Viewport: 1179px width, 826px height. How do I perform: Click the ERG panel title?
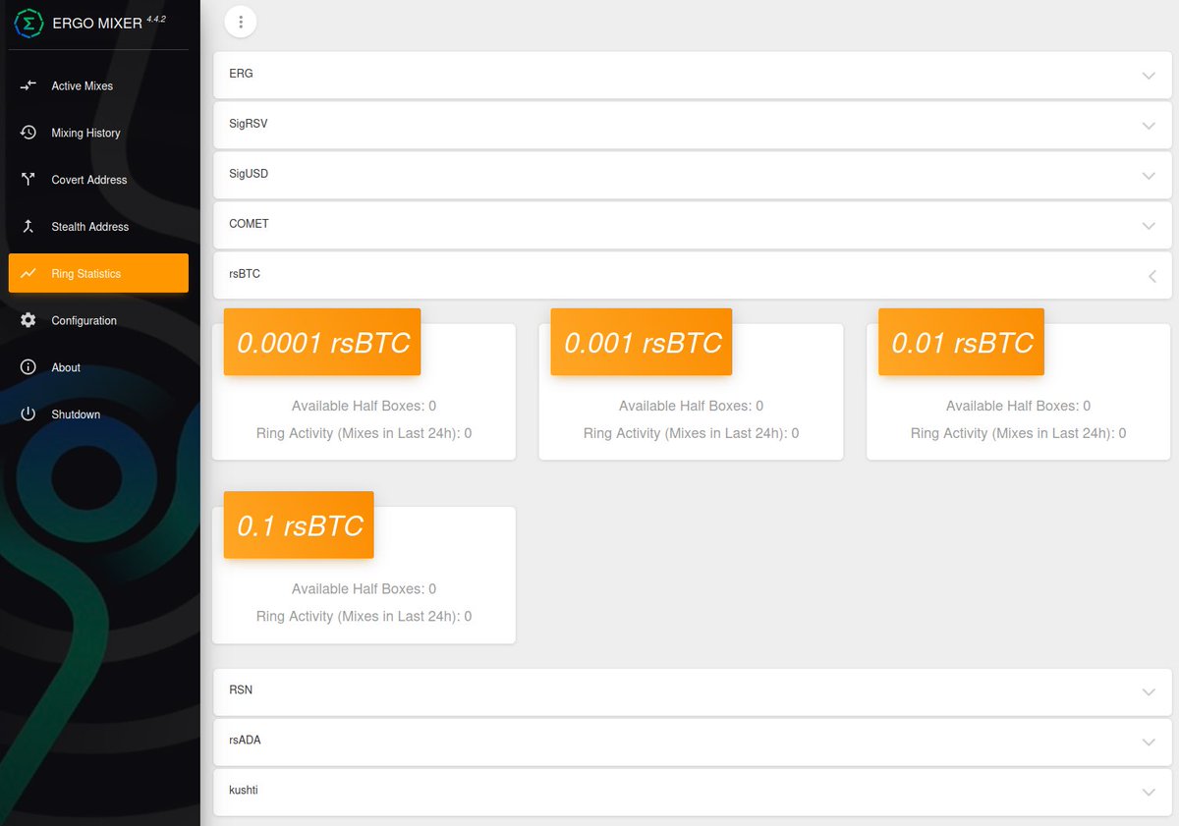pos(241,74)
